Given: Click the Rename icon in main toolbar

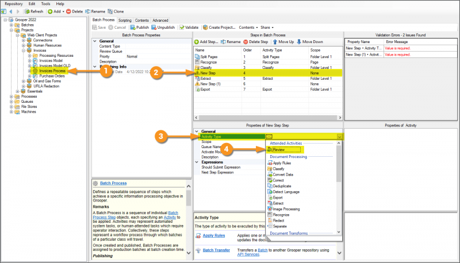Looking at the screenshot, I should click(x=88, y=11).
